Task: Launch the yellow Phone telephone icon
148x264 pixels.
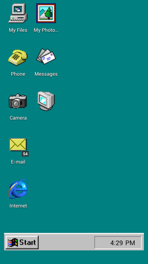Action: 18,57
